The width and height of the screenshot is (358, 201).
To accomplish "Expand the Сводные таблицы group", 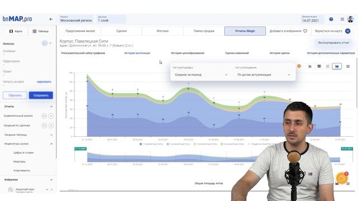I will tap(51, 135).
